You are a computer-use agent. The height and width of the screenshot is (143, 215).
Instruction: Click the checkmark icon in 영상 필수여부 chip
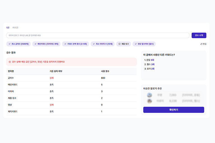136,44
